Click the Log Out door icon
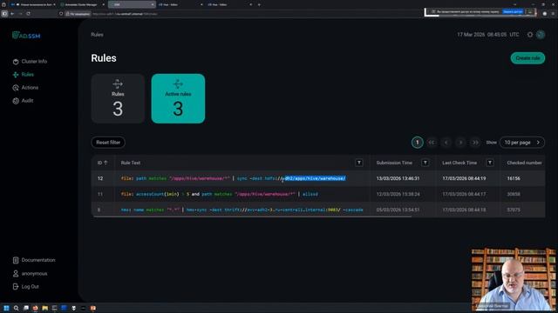 tap(16, 286)
